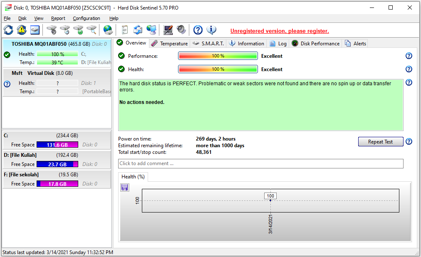Click the 'No actions needed.' status text
This screenshot has width=421, height=257.
(x=142, y=102)
